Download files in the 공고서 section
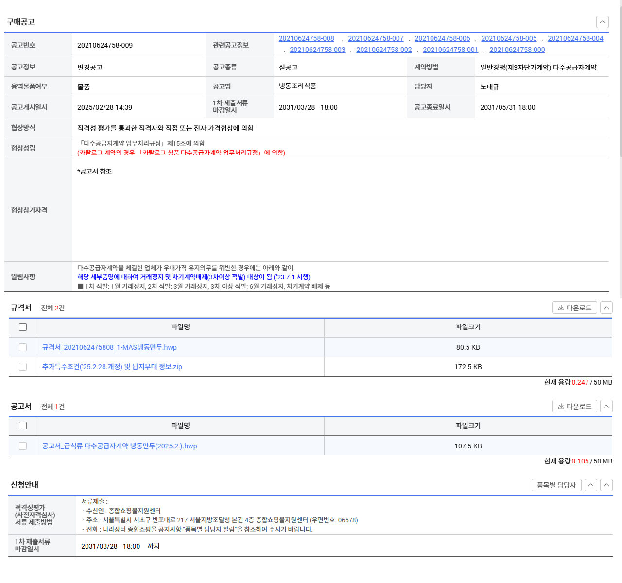Screen dimensions: 622x583 [x=574, y=406]
